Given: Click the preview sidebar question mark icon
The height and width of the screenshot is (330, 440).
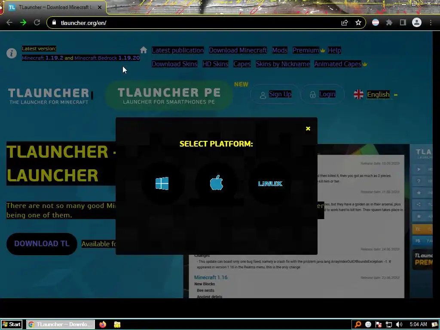Looking at the screenshot, I should (419, 181).
